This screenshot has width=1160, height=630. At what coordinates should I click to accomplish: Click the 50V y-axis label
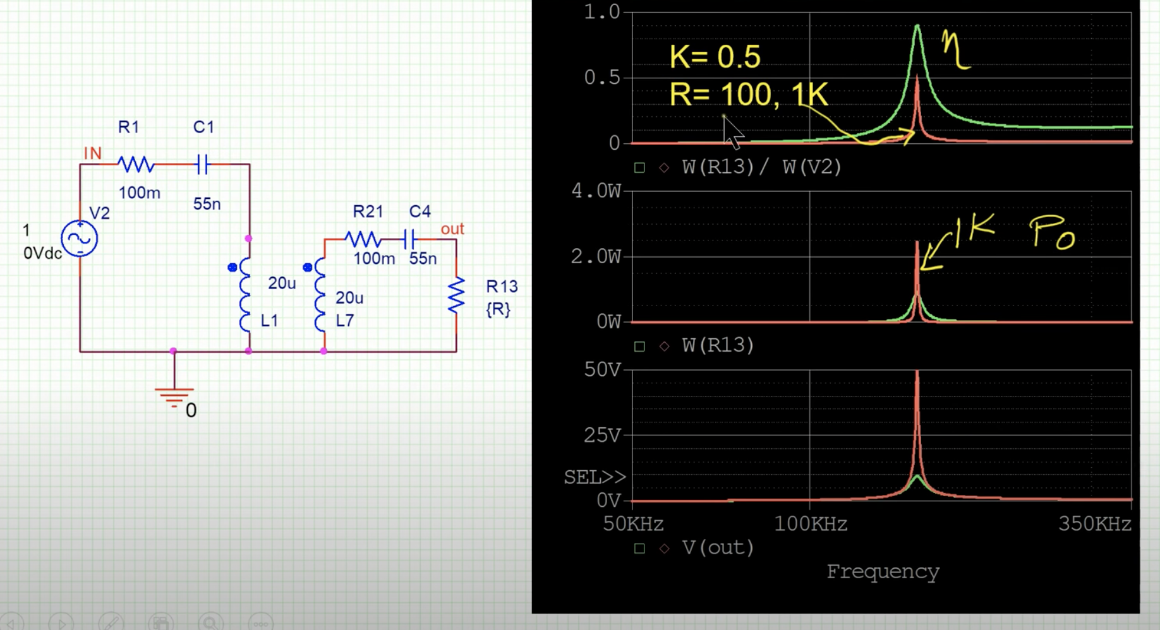603,369
